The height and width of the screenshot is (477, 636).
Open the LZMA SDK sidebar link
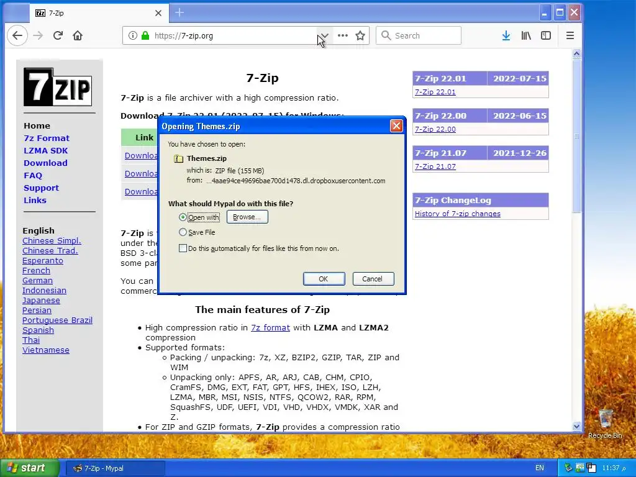pos(45,150)
